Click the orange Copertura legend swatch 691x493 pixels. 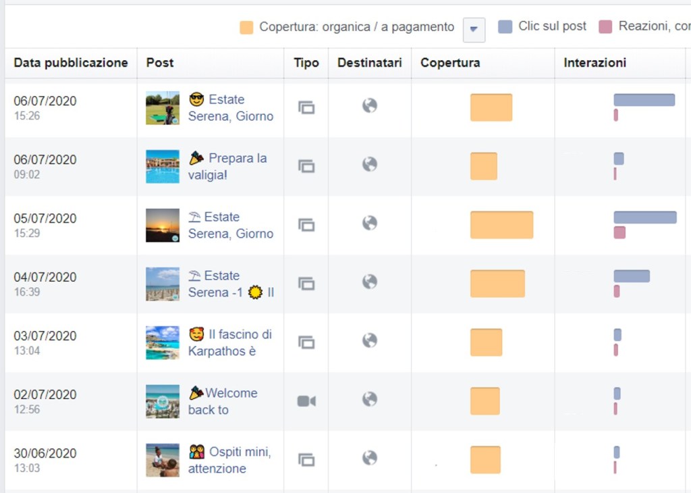point(246,27)
